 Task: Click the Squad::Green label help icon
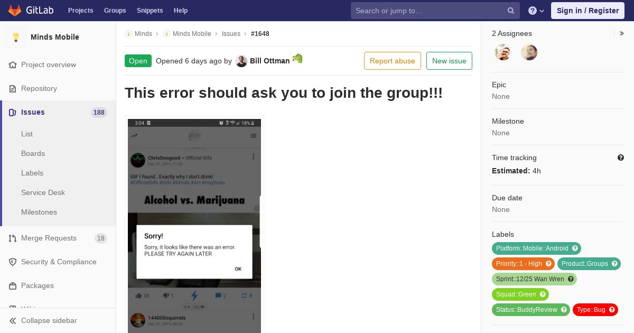point(543,294)
